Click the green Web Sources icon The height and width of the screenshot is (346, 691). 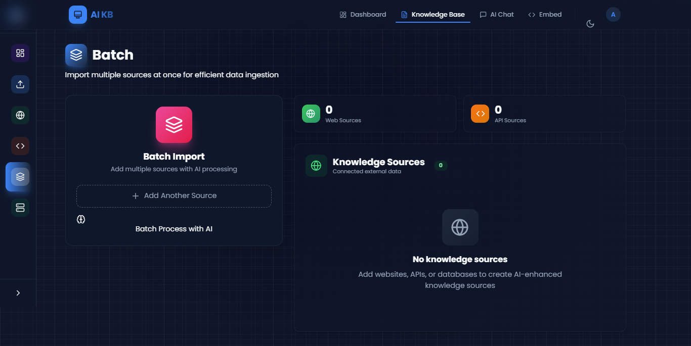311,114
